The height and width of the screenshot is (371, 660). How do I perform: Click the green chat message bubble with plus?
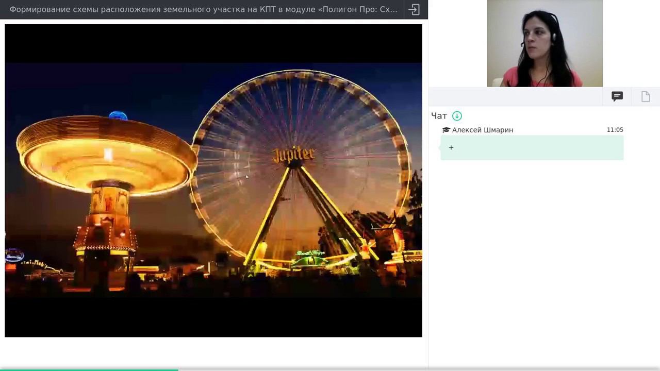532,148
